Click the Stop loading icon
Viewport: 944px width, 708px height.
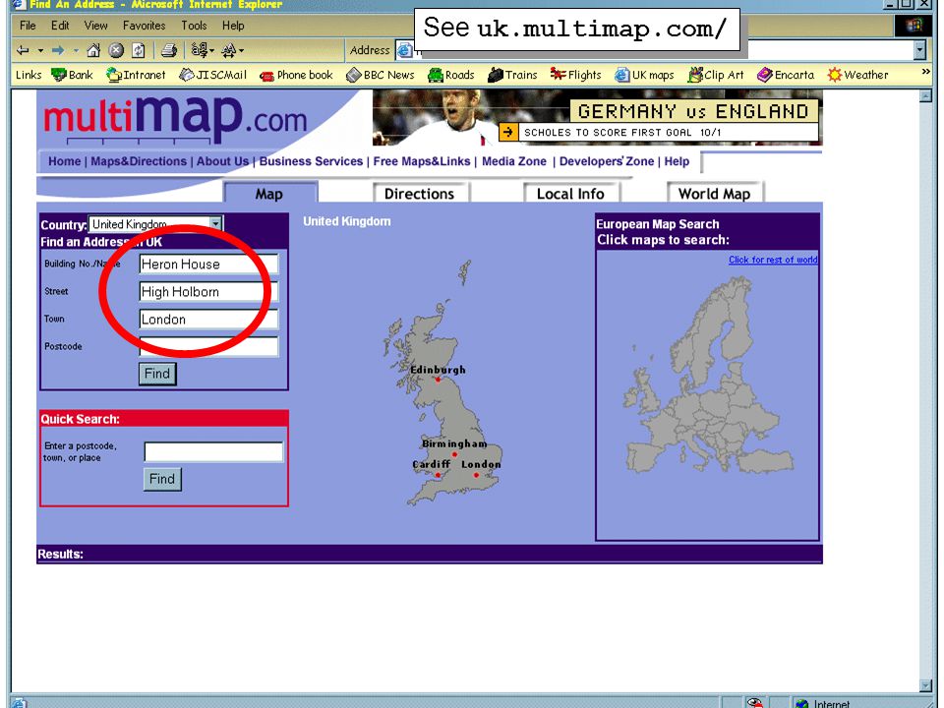click(116, 50)
